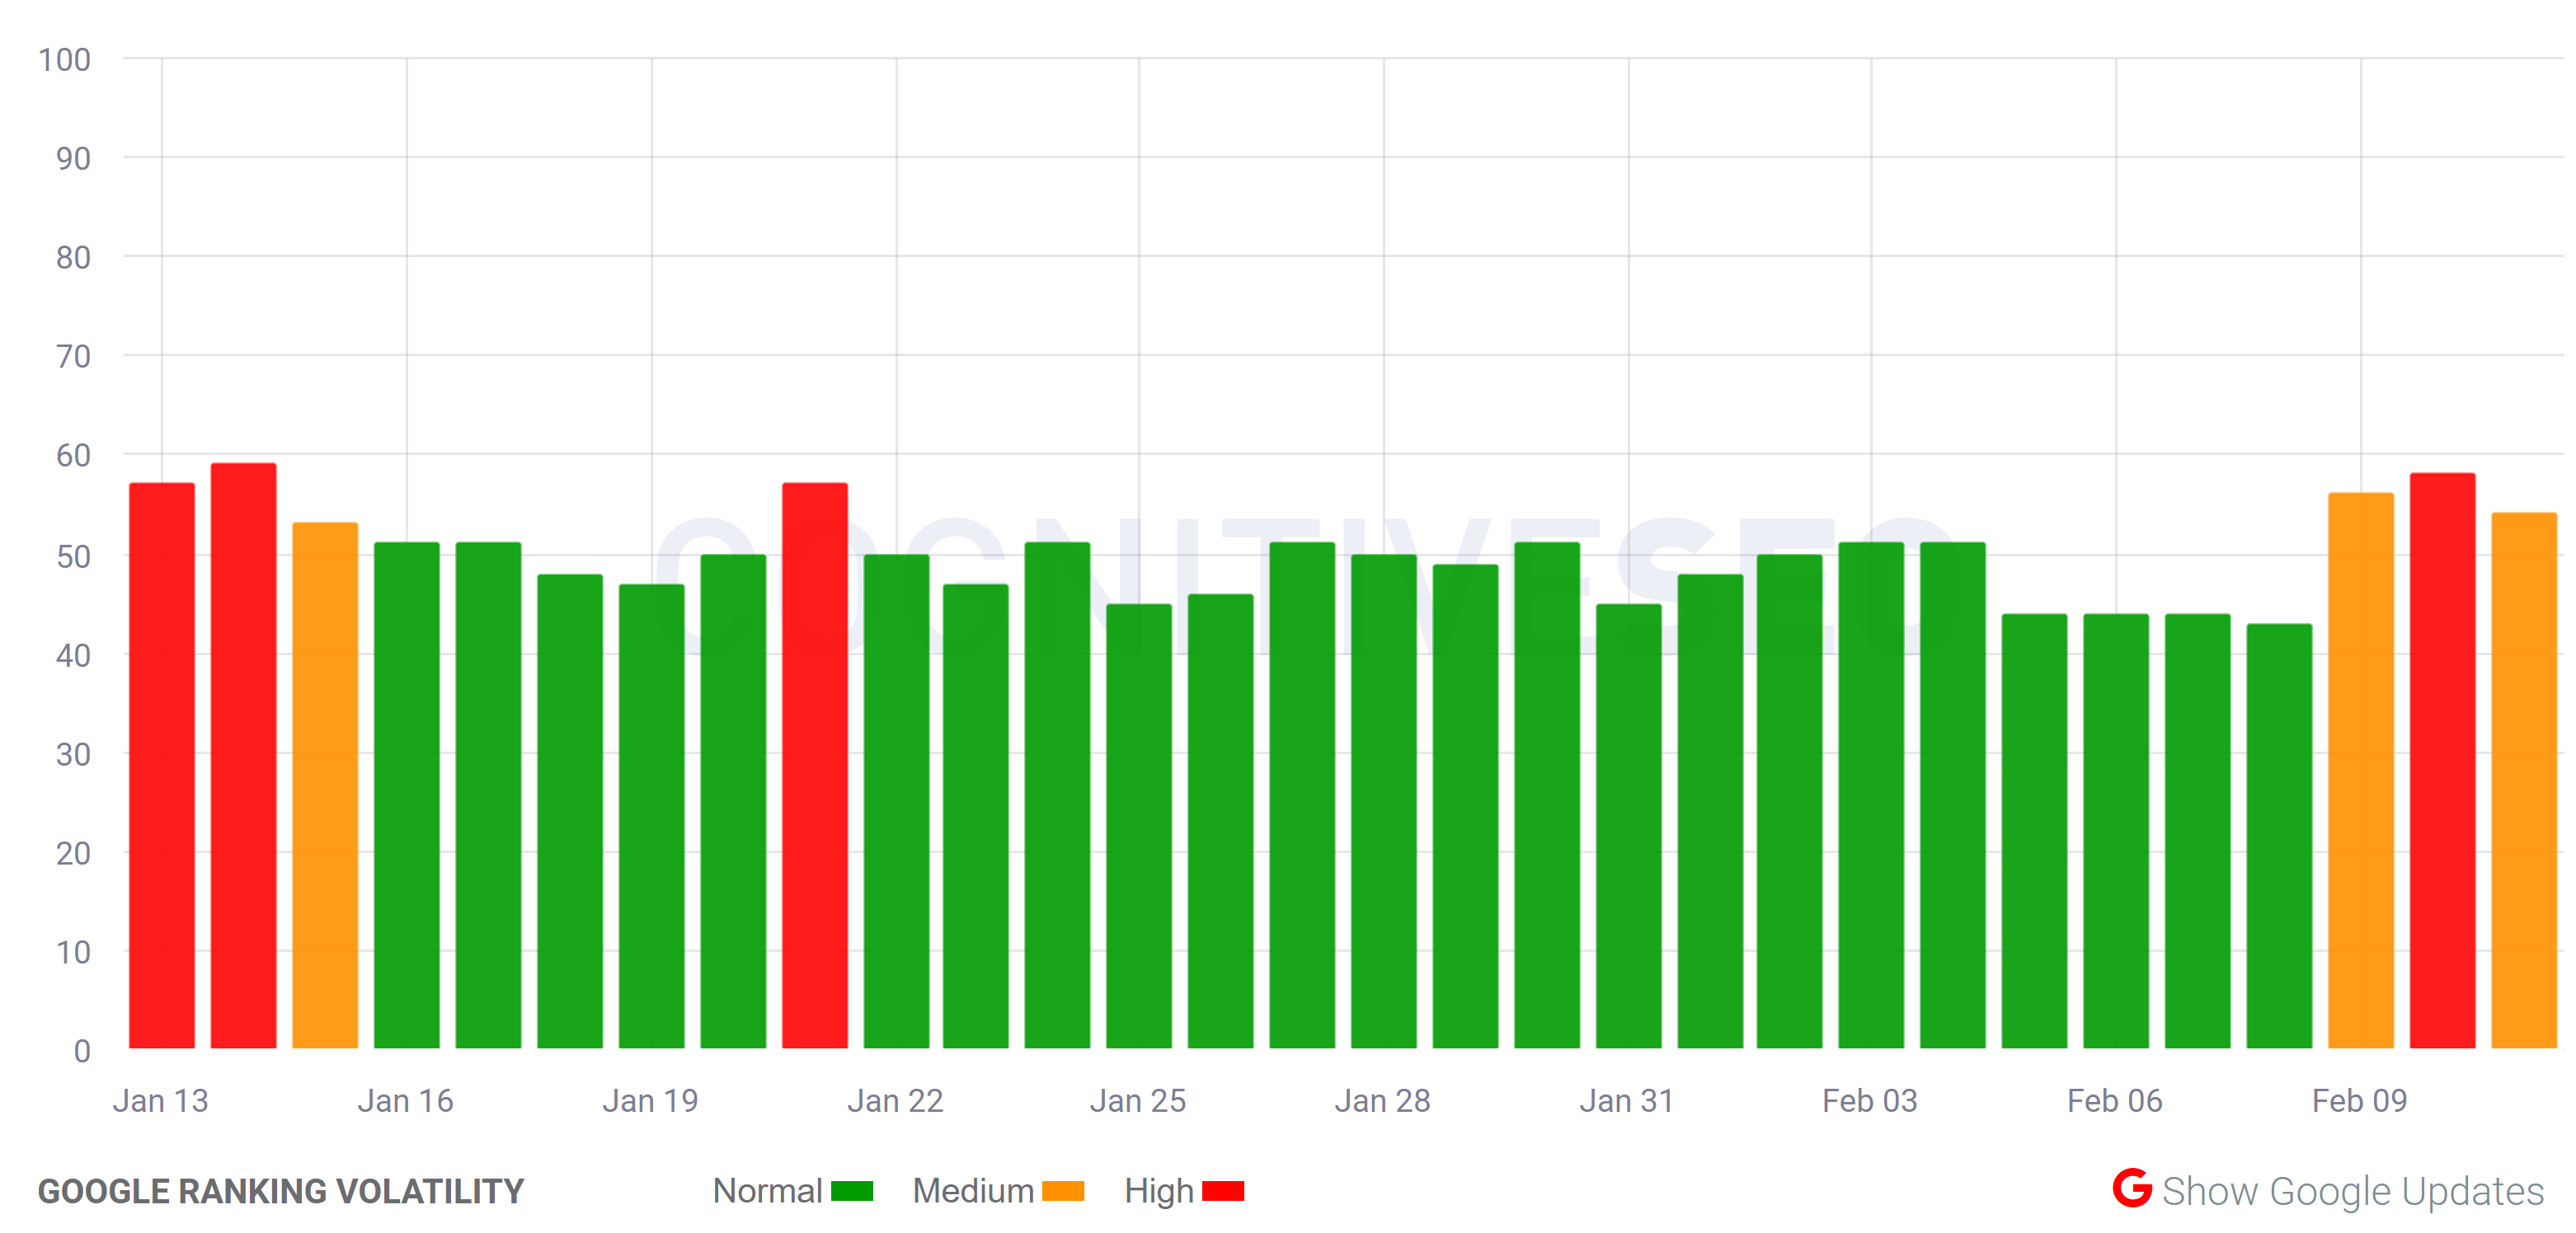Viewport: 2576px width, 1233px height.
Task: Click the orange Medium legend swatch
Action: pos(1062,1191)
